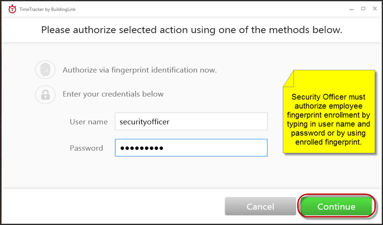Image resolution: width=383 pixels, height=225 pixels.
Task: Close the TimeTracker authorization window
Action: 375,9
